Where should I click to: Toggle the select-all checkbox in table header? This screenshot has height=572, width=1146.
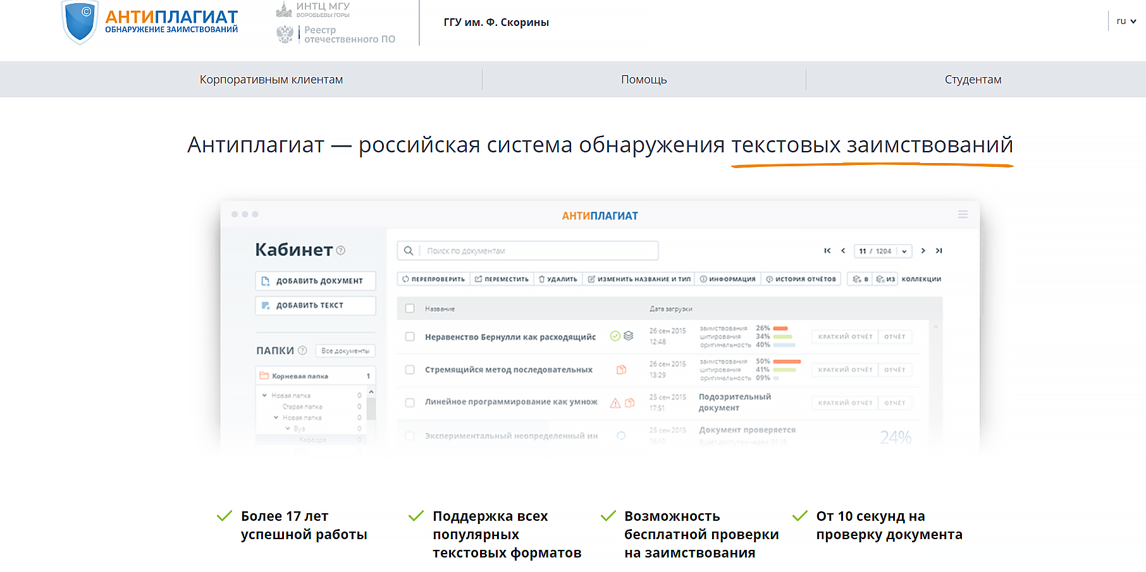point(410,308)
